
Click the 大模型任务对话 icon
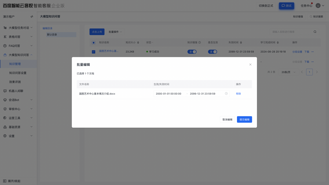[5, 28]
